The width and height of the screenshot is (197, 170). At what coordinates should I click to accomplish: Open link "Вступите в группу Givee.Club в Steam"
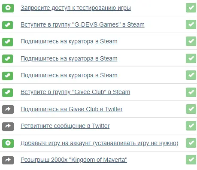pyautogui.click(x=76, y=92)
